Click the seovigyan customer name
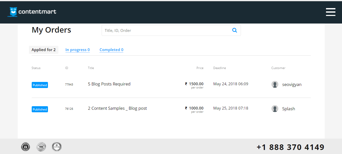Image resolution: width=342 pixels, height=154 pixels. [x=292, y=84]
